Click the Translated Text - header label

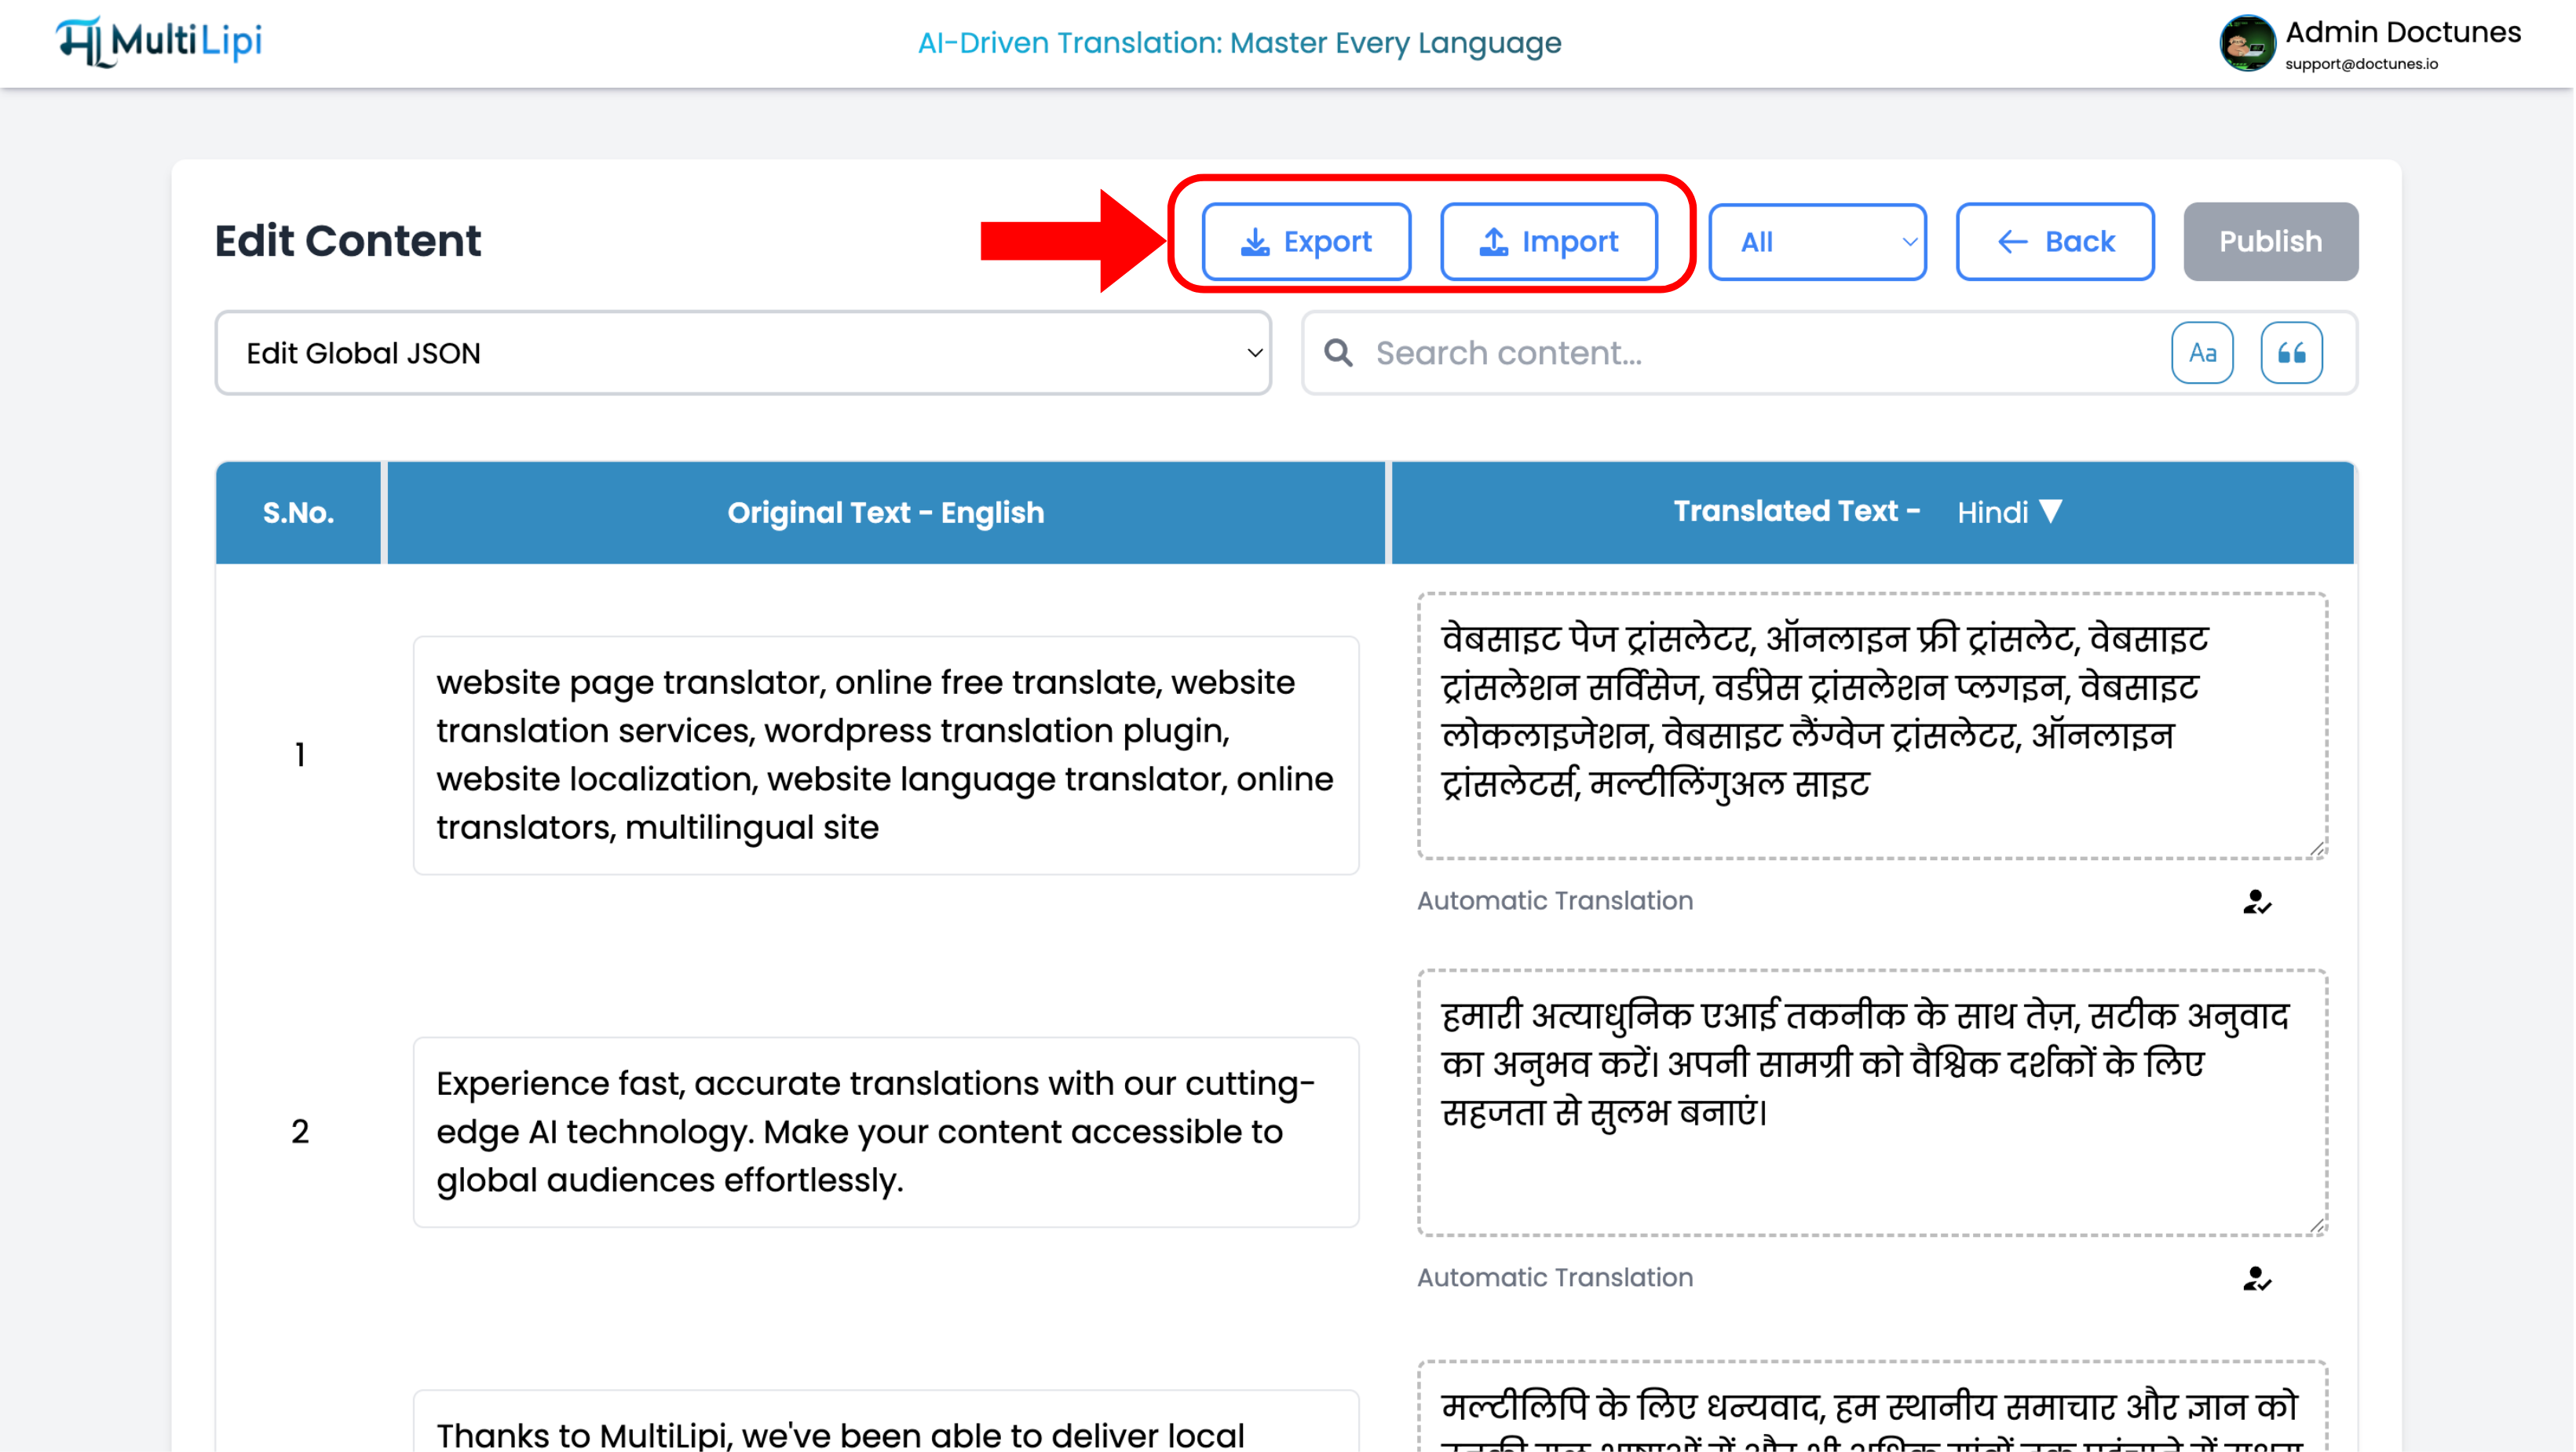1796,511
